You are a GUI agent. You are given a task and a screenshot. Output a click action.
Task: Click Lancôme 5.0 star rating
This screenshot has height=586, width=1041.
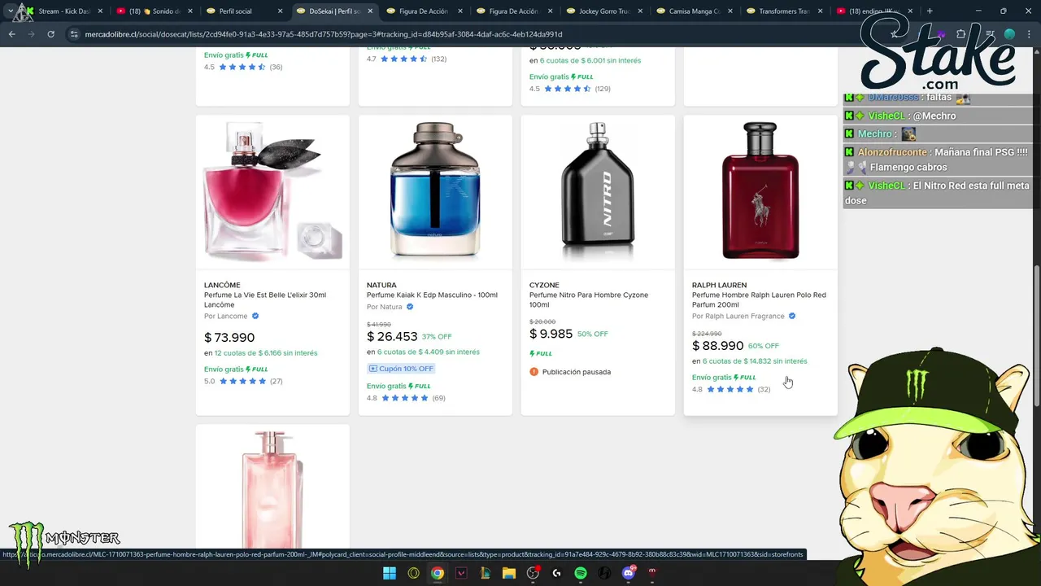(x=243, y=381)
